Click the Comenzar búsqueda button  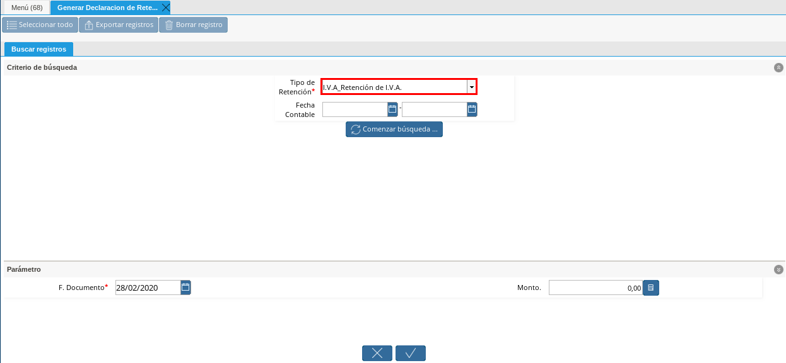click(x=394, y=130)
